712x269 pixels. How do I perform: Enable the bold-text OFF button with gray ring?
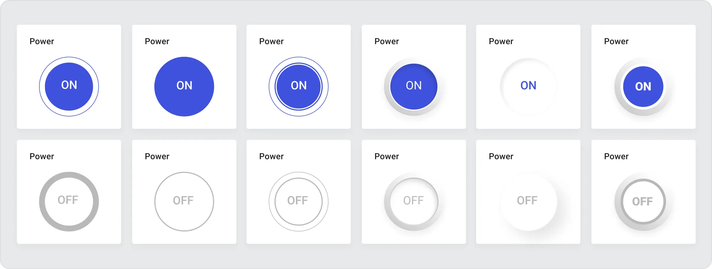[643, 201]
